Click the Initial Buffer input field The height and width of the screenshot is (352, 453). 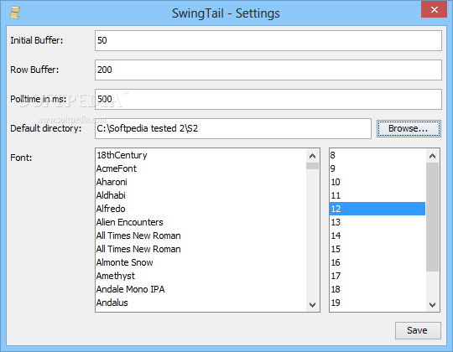pyautogui.click(x=268, y=41)
